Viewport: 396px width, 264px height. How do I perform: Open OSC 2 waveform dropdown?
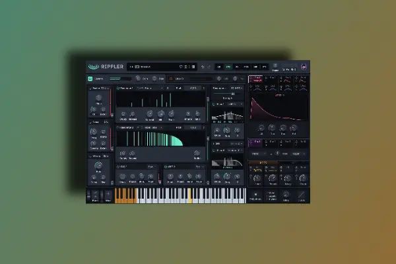coord(199,167)
